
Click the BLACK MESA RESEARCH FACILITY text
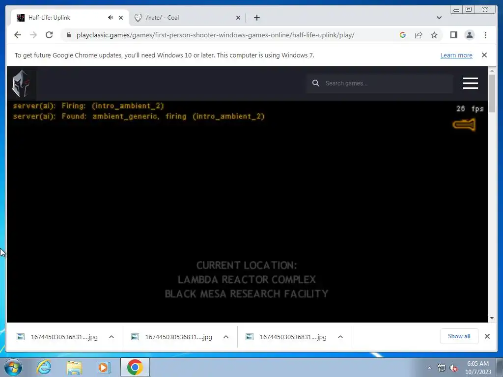click(x=247, y=294)
